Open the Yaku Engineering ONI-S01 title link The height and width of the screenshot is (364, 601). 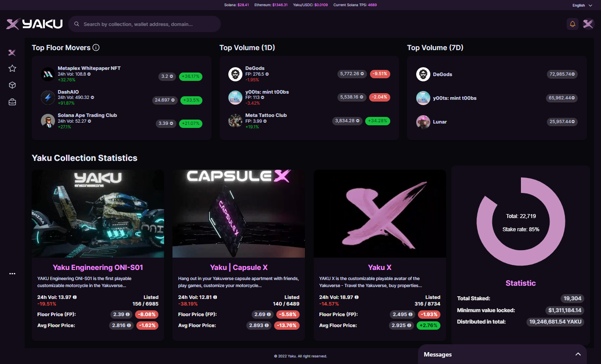[98, 267]
